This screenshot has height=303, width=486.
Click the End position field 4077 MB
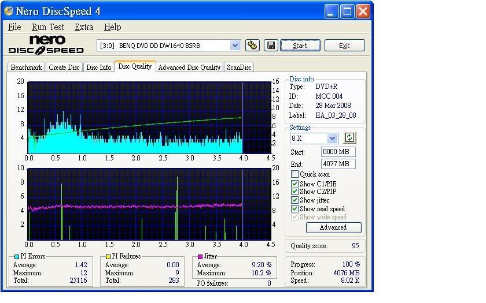point(338,164)
